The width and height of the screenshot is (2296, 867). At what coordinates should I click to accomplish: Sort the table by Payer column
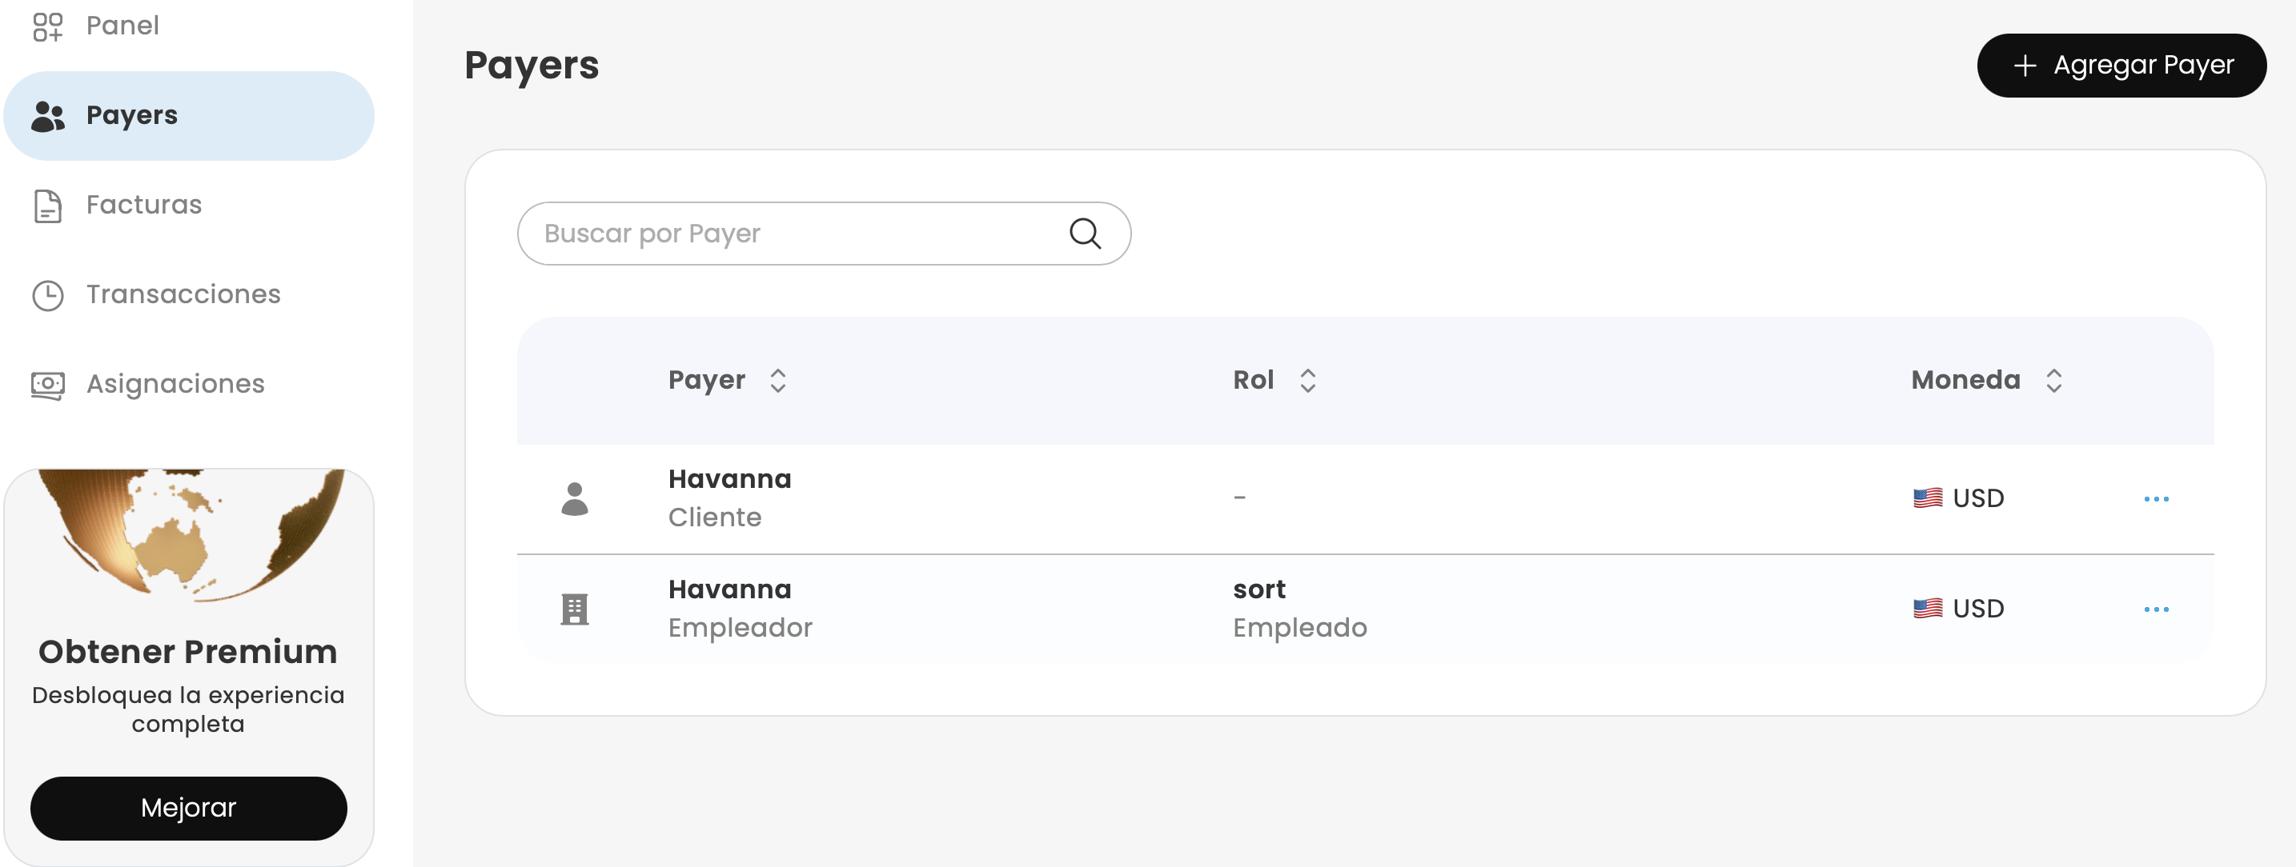pos(777,381)
